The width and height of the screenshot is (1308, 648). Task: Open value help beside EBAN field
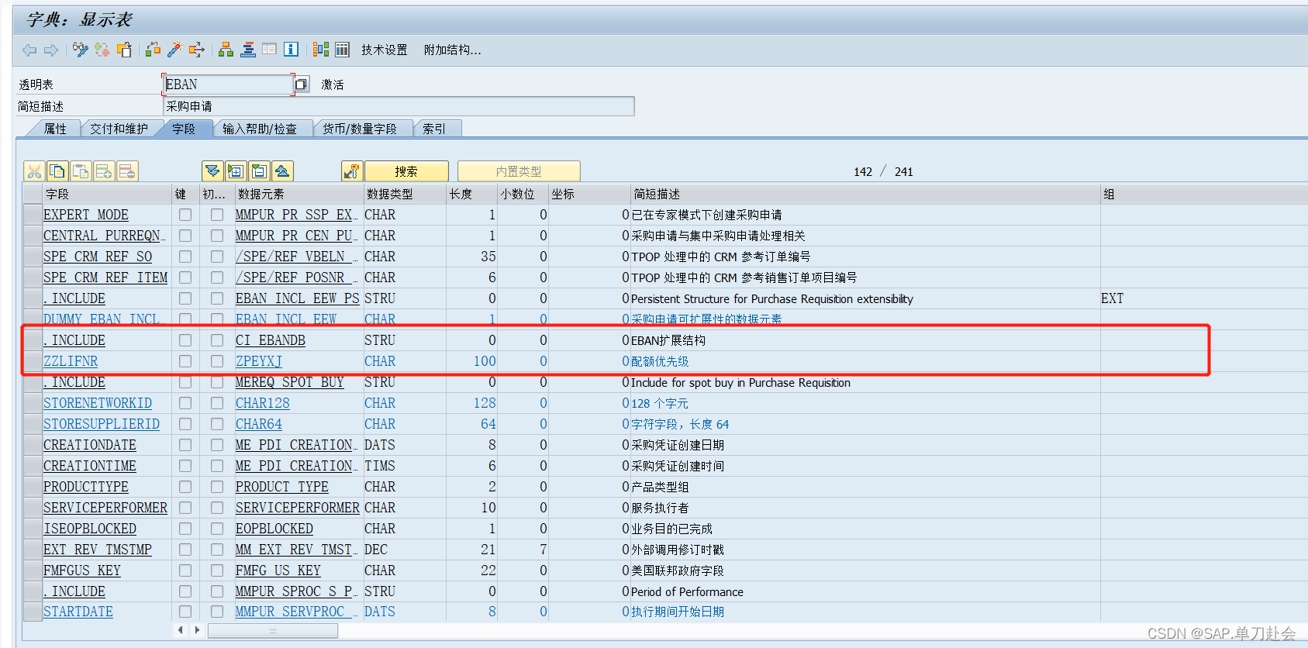click(x=302, y=84)
